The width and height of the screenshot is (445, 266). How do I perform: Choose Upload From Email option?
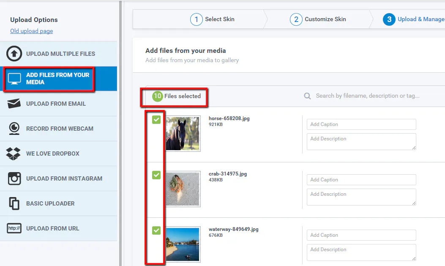[58, 104]
